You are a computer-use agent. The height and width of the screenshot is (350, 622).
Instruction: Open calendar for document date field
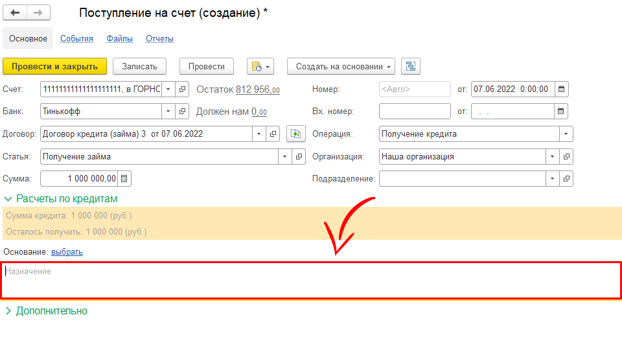pyautogui.click(x=561, y=89)
